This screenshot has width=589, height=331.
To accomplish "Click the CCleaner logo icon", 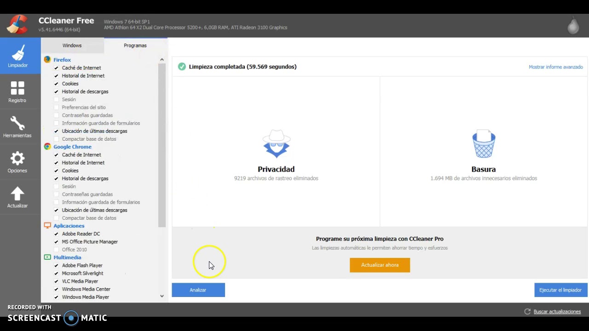I will point(17,25).
